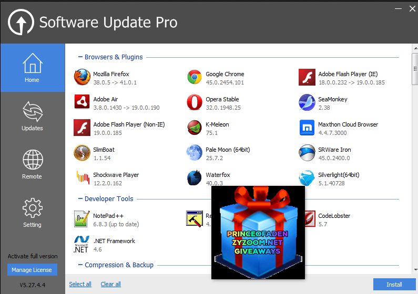The height and width of the screenshot is (294, 418).
Task: Click the Maxthon Cloud Browser icon
Action: pyautogui.click(x=307, y=128)
